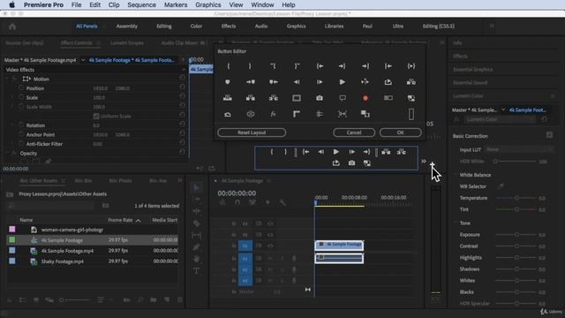Open Lumetri Color effect dropdown

(x=500, y=119)
